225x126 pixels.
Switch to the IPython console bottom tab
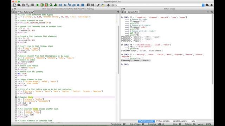(x=146, y=121)
